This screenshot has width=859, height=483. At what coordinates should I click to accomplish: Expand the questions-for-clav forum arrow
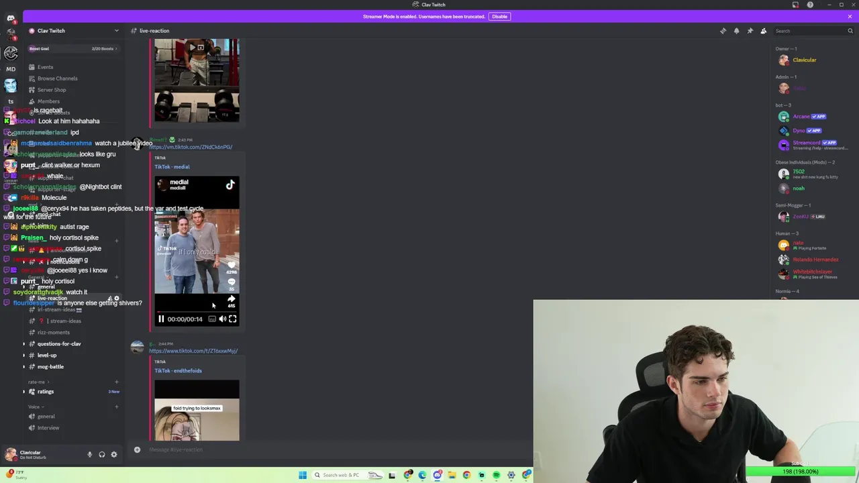pos(24,343)
